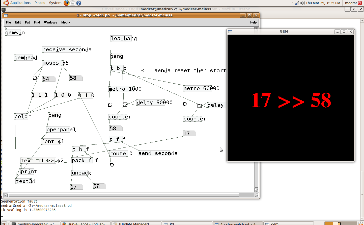The image size is (364, 225).
Task: Click the 0 1 0 message box
Action: point(86,95)
